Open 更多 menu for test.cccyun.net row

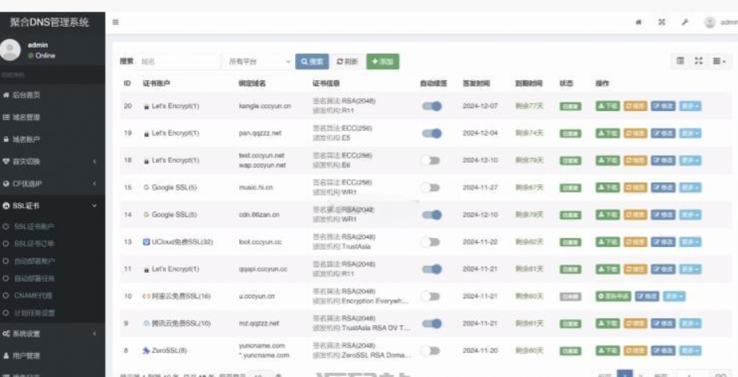[x=690, y=160]
